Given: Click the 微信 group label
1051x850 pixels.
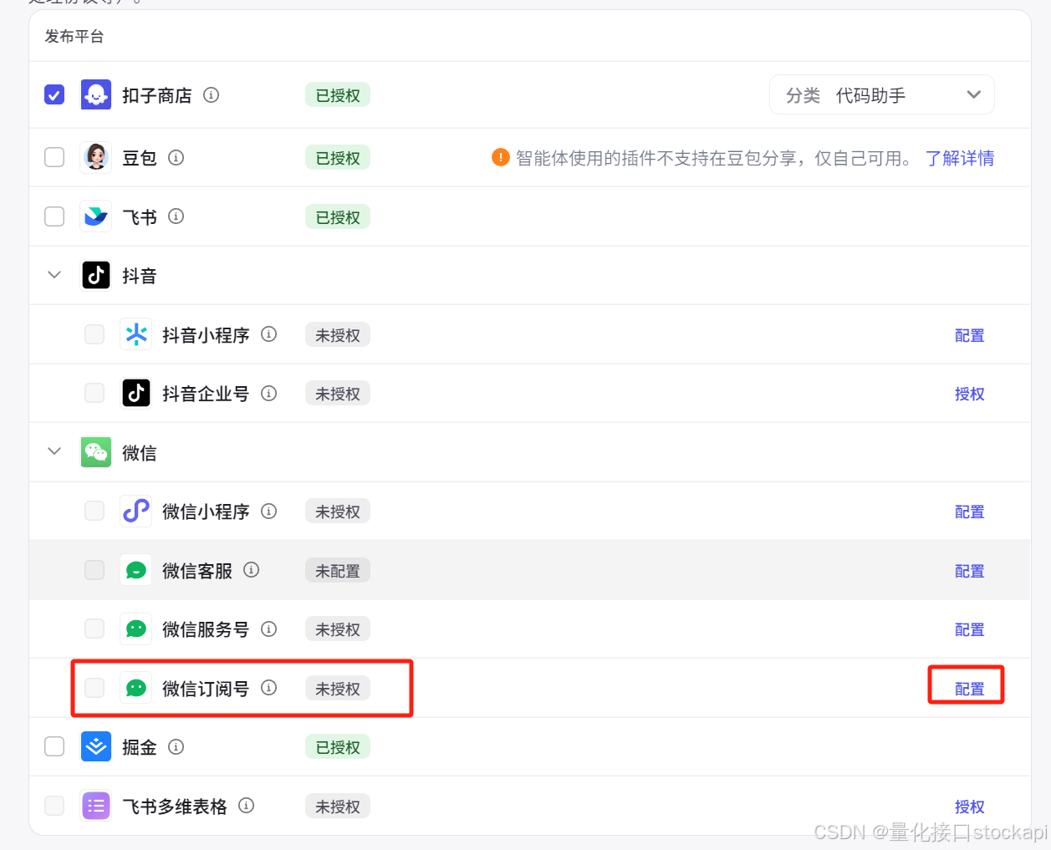Looking at the screenshot, I should pos(140,453).
